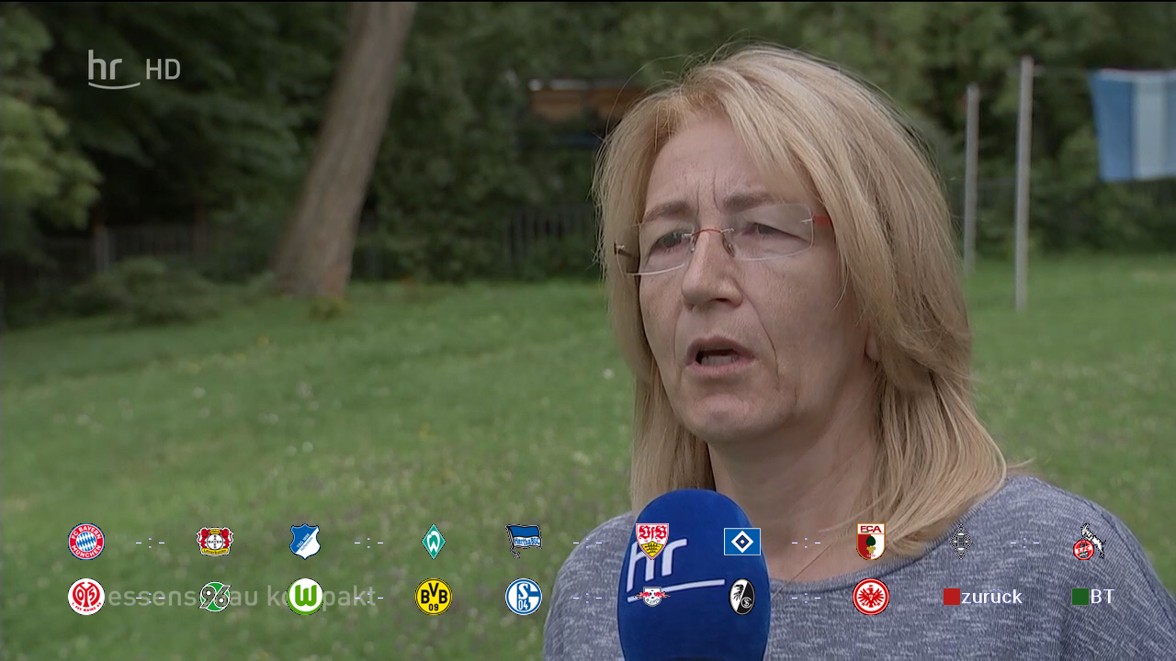The height and width of the screenshot is (661, 1176).
Task: Select the Werder Bremen diamond logo
Action: point(434,542)
